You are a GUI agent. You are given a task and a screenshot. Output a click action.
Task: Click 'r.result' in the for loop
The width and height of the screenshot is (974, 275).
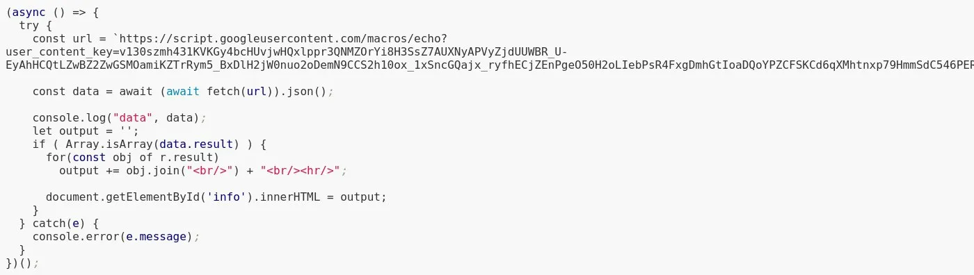pyautogui.click(x=189, y=157)
